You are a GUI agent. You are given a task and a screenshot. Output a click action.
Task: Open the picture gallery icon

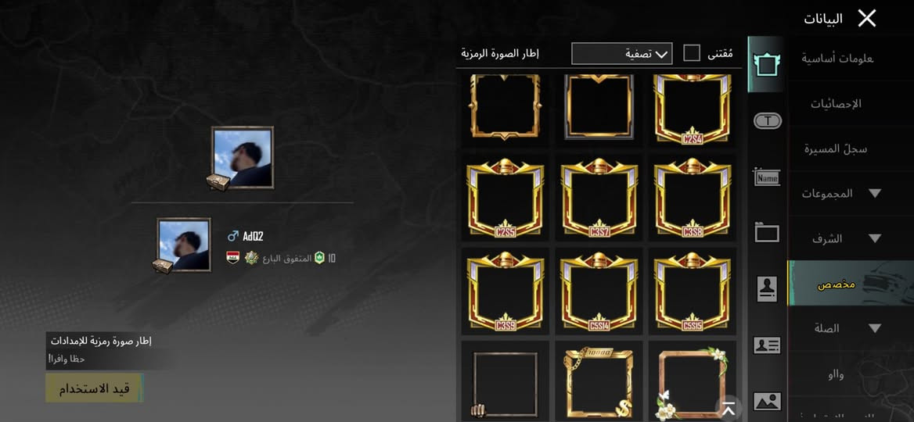click(767, 402)
